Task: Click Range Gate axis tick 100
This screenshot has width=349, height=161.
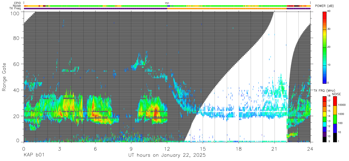Action: pyautogui.click(x=15, y=13)
